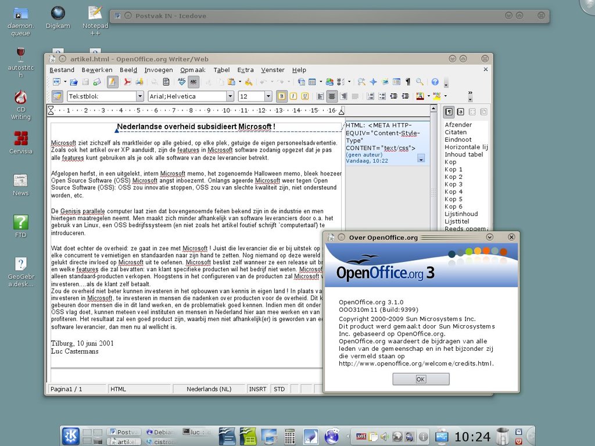Insert a hyperlink via globe icon

click(302, 82)
